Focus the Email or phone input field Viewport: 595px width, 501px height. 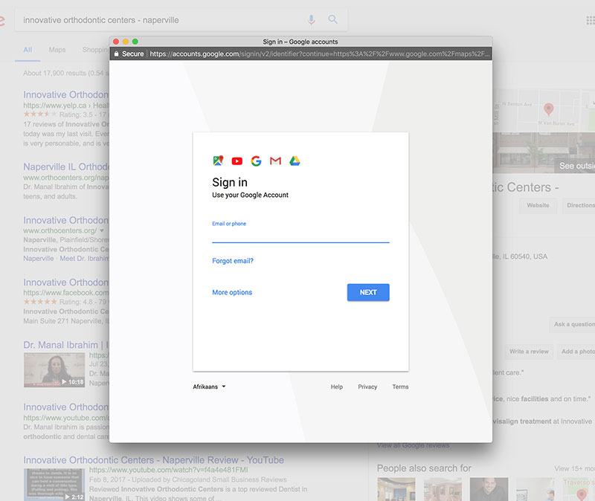[300, 234]
